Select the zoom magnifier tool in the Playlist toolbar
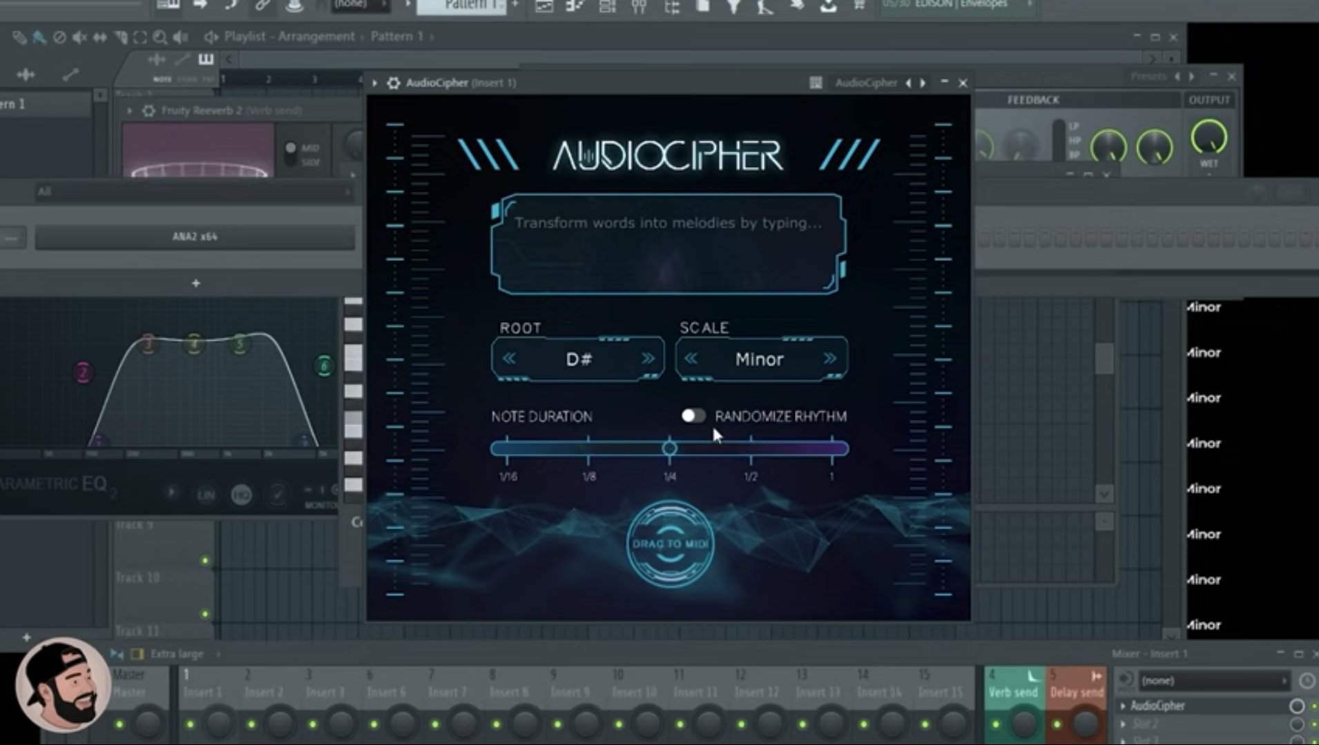 [160, 37]
